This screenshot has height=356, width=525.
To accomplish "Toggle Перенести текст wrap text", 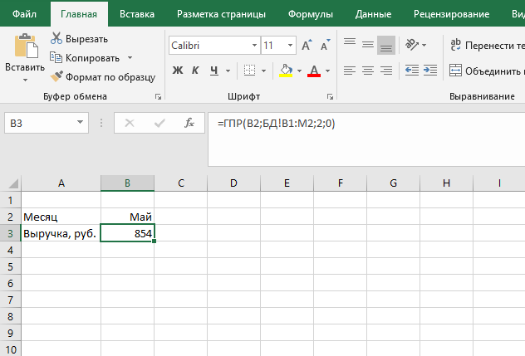I will click(x=487, y=45).
